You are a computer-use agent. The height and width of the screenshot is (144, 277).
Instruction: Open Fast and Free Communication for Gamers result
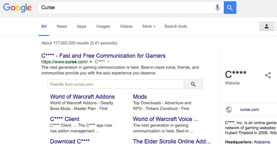103,56
